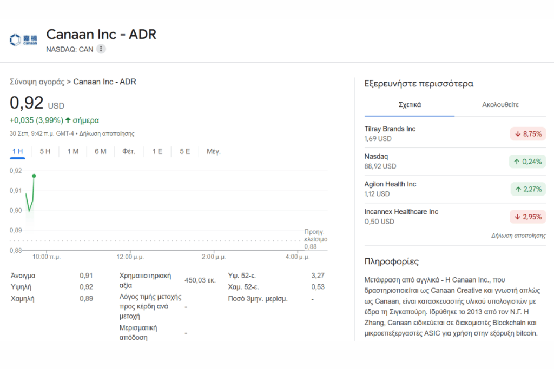This screenshot has width=554, height=369.
Task: Open the Σχετικά tab
Action: [410, 105]
